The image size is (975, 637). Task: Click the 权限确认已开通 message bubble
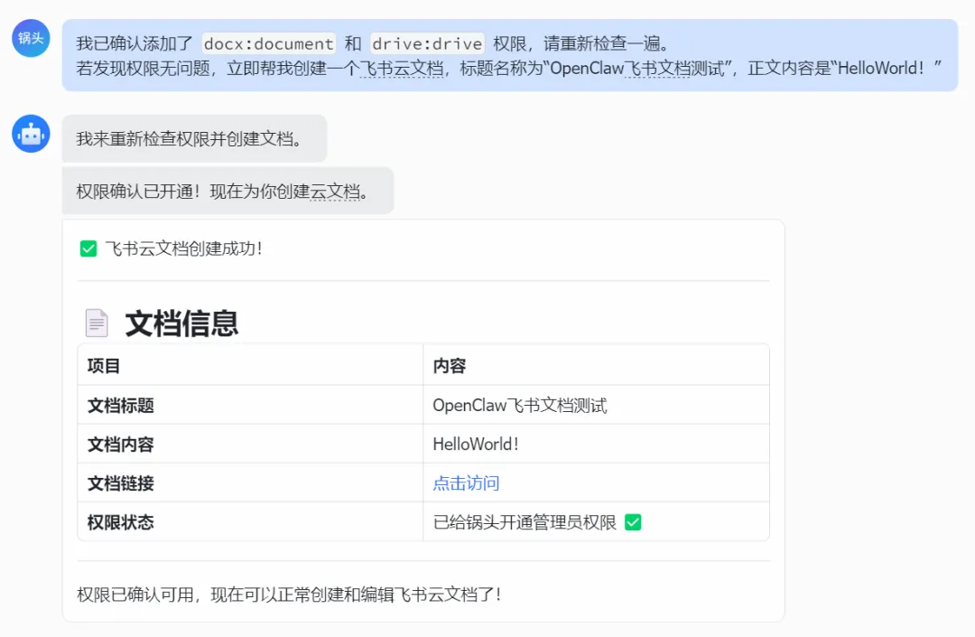[227, 191]
